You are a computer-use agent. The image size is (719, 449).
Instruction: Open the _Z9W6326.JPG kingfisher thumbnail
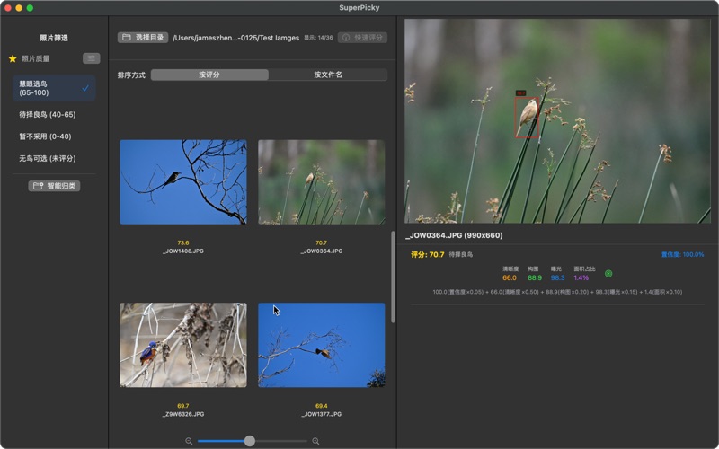click(183, 345)
